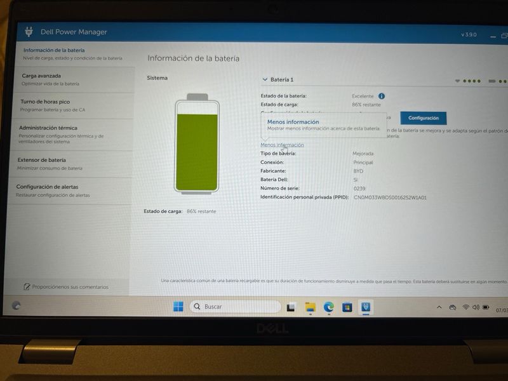This screenshot has height=381, width=508.
Task: Click the taskbar date display
Action: 502,311
